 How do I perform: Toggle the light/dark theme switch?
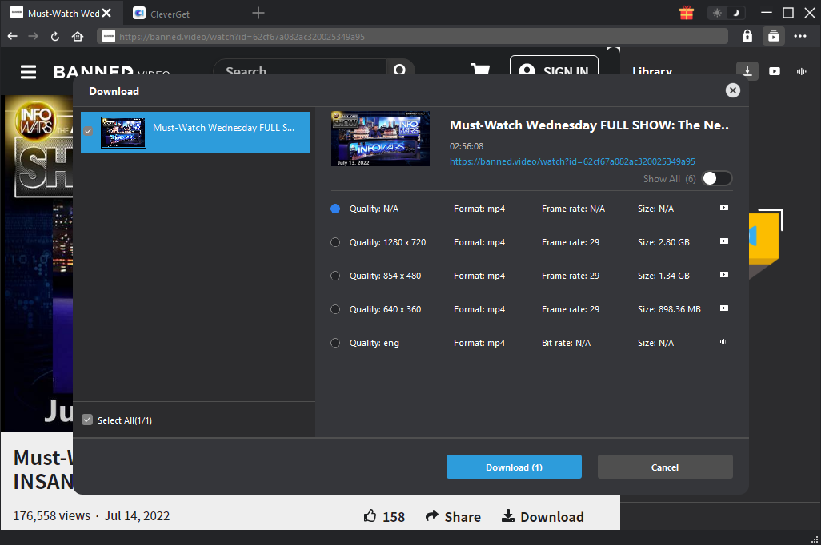[x=727, y=13]
